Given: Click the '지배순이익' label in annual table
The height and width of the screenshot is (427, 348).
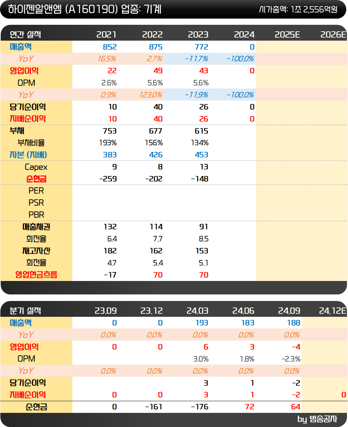Looking at the screenshot, I should point(28,119).
